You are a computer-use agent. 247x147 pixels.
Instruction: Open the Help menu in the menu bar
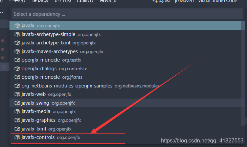tap(108, 1)
